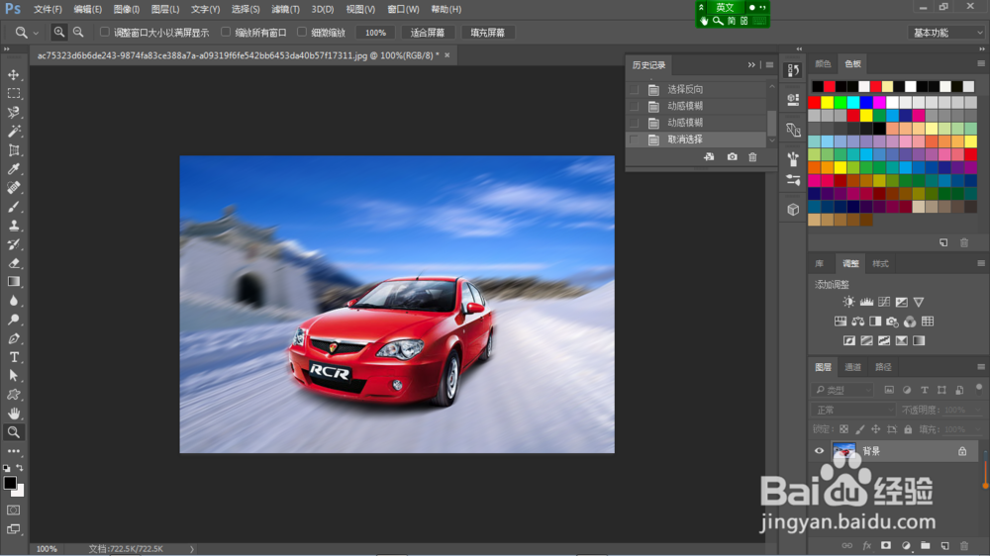Screen dimensions: 990x556
Task: Open the layer filter 类型 dropdown
Action: 843,390
